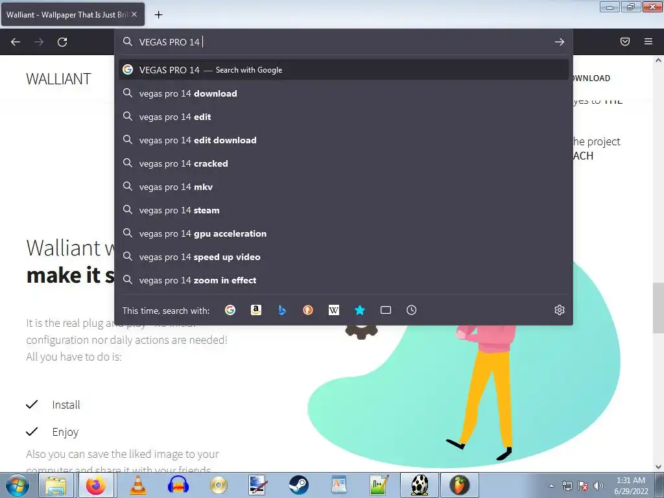Reload the current page
The height and width of the screenshot is (498, 664).
tap(62, 42)
